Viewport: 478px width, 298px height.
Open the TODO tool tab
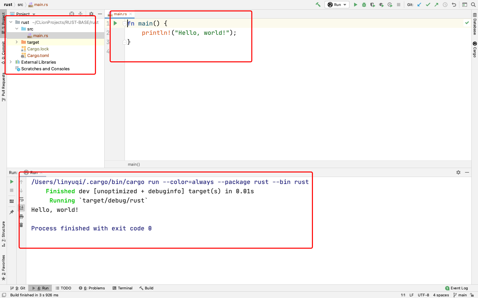(63, 288)
